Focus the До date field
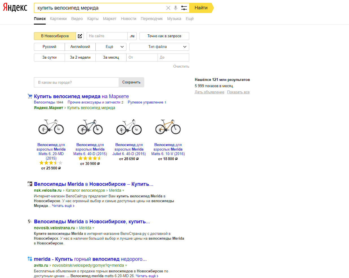This screenshot has height=278, width=349. [x=173, y=58]
